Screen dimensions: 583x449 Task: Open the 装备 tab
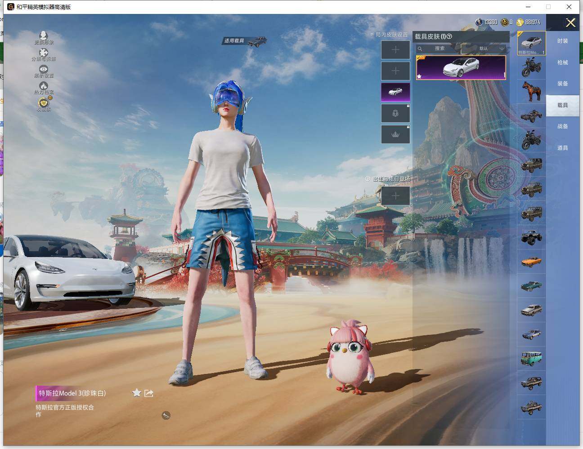[562, 84]
